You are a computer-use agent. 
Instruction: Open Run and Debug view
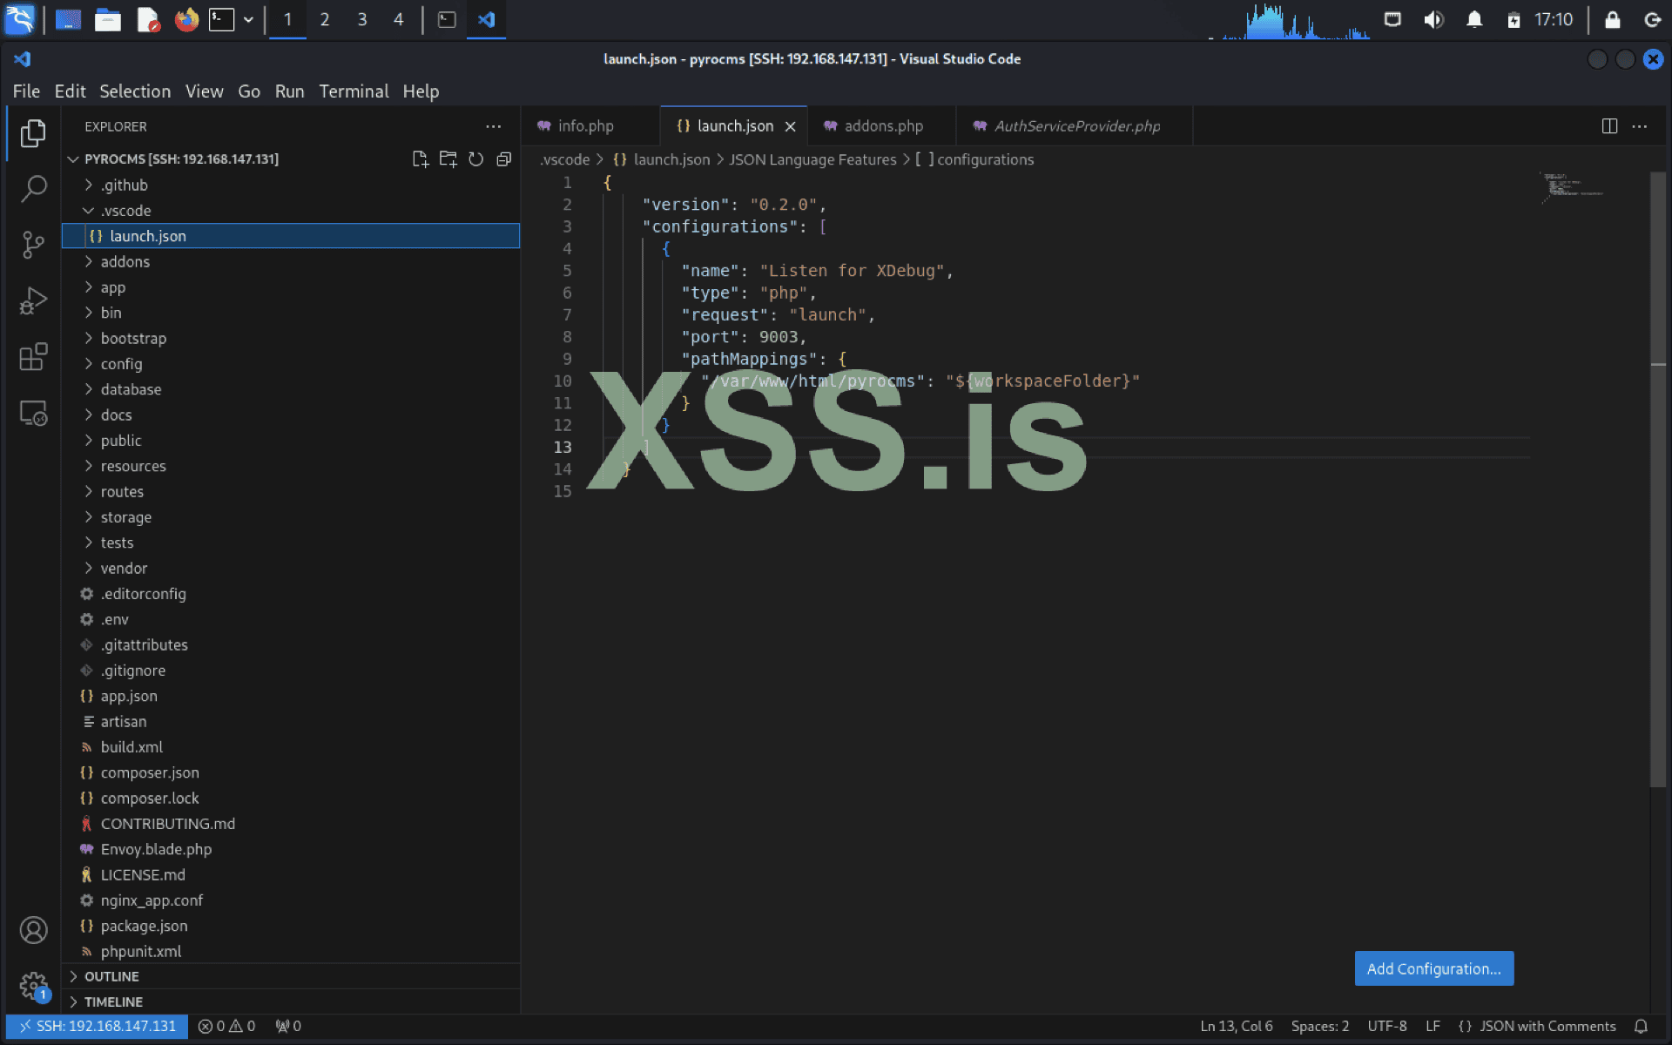coord(33,301)
